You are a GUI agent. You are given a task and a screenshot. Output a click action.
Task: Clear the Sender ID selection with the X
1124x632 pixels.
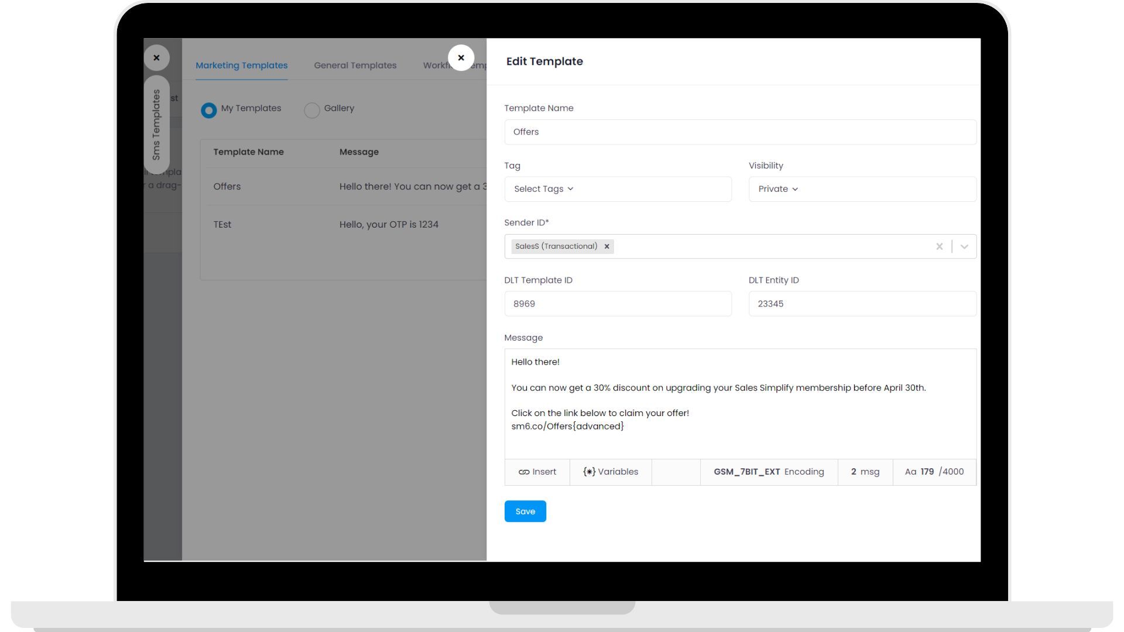click(940, 246)
